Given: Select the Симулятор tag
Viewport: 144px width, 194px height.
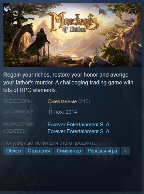Looking at the screenshot, I should (69, 151).
